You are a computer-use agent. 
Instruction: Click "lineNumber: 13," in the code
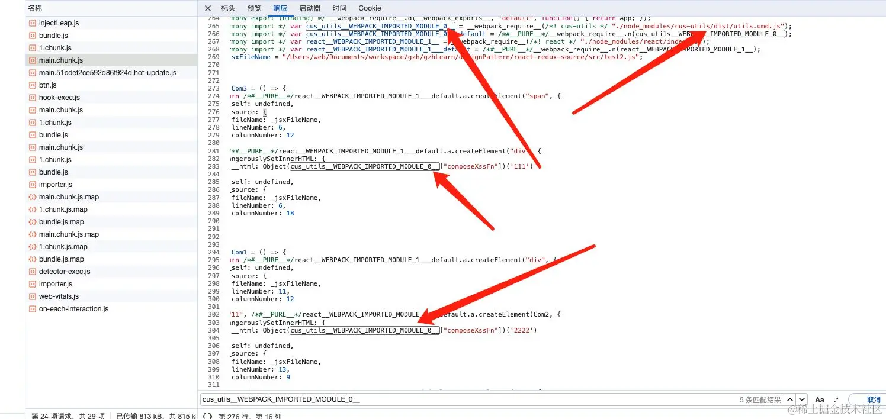pyautogui.click(x=260, y=369)
